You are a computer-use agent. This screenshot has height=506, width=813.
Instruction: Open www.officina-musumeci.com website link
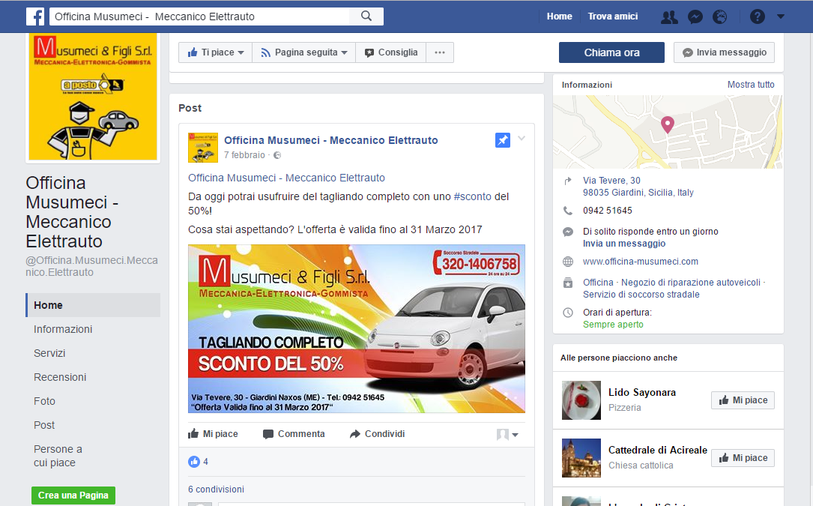(x=641, y=262)
